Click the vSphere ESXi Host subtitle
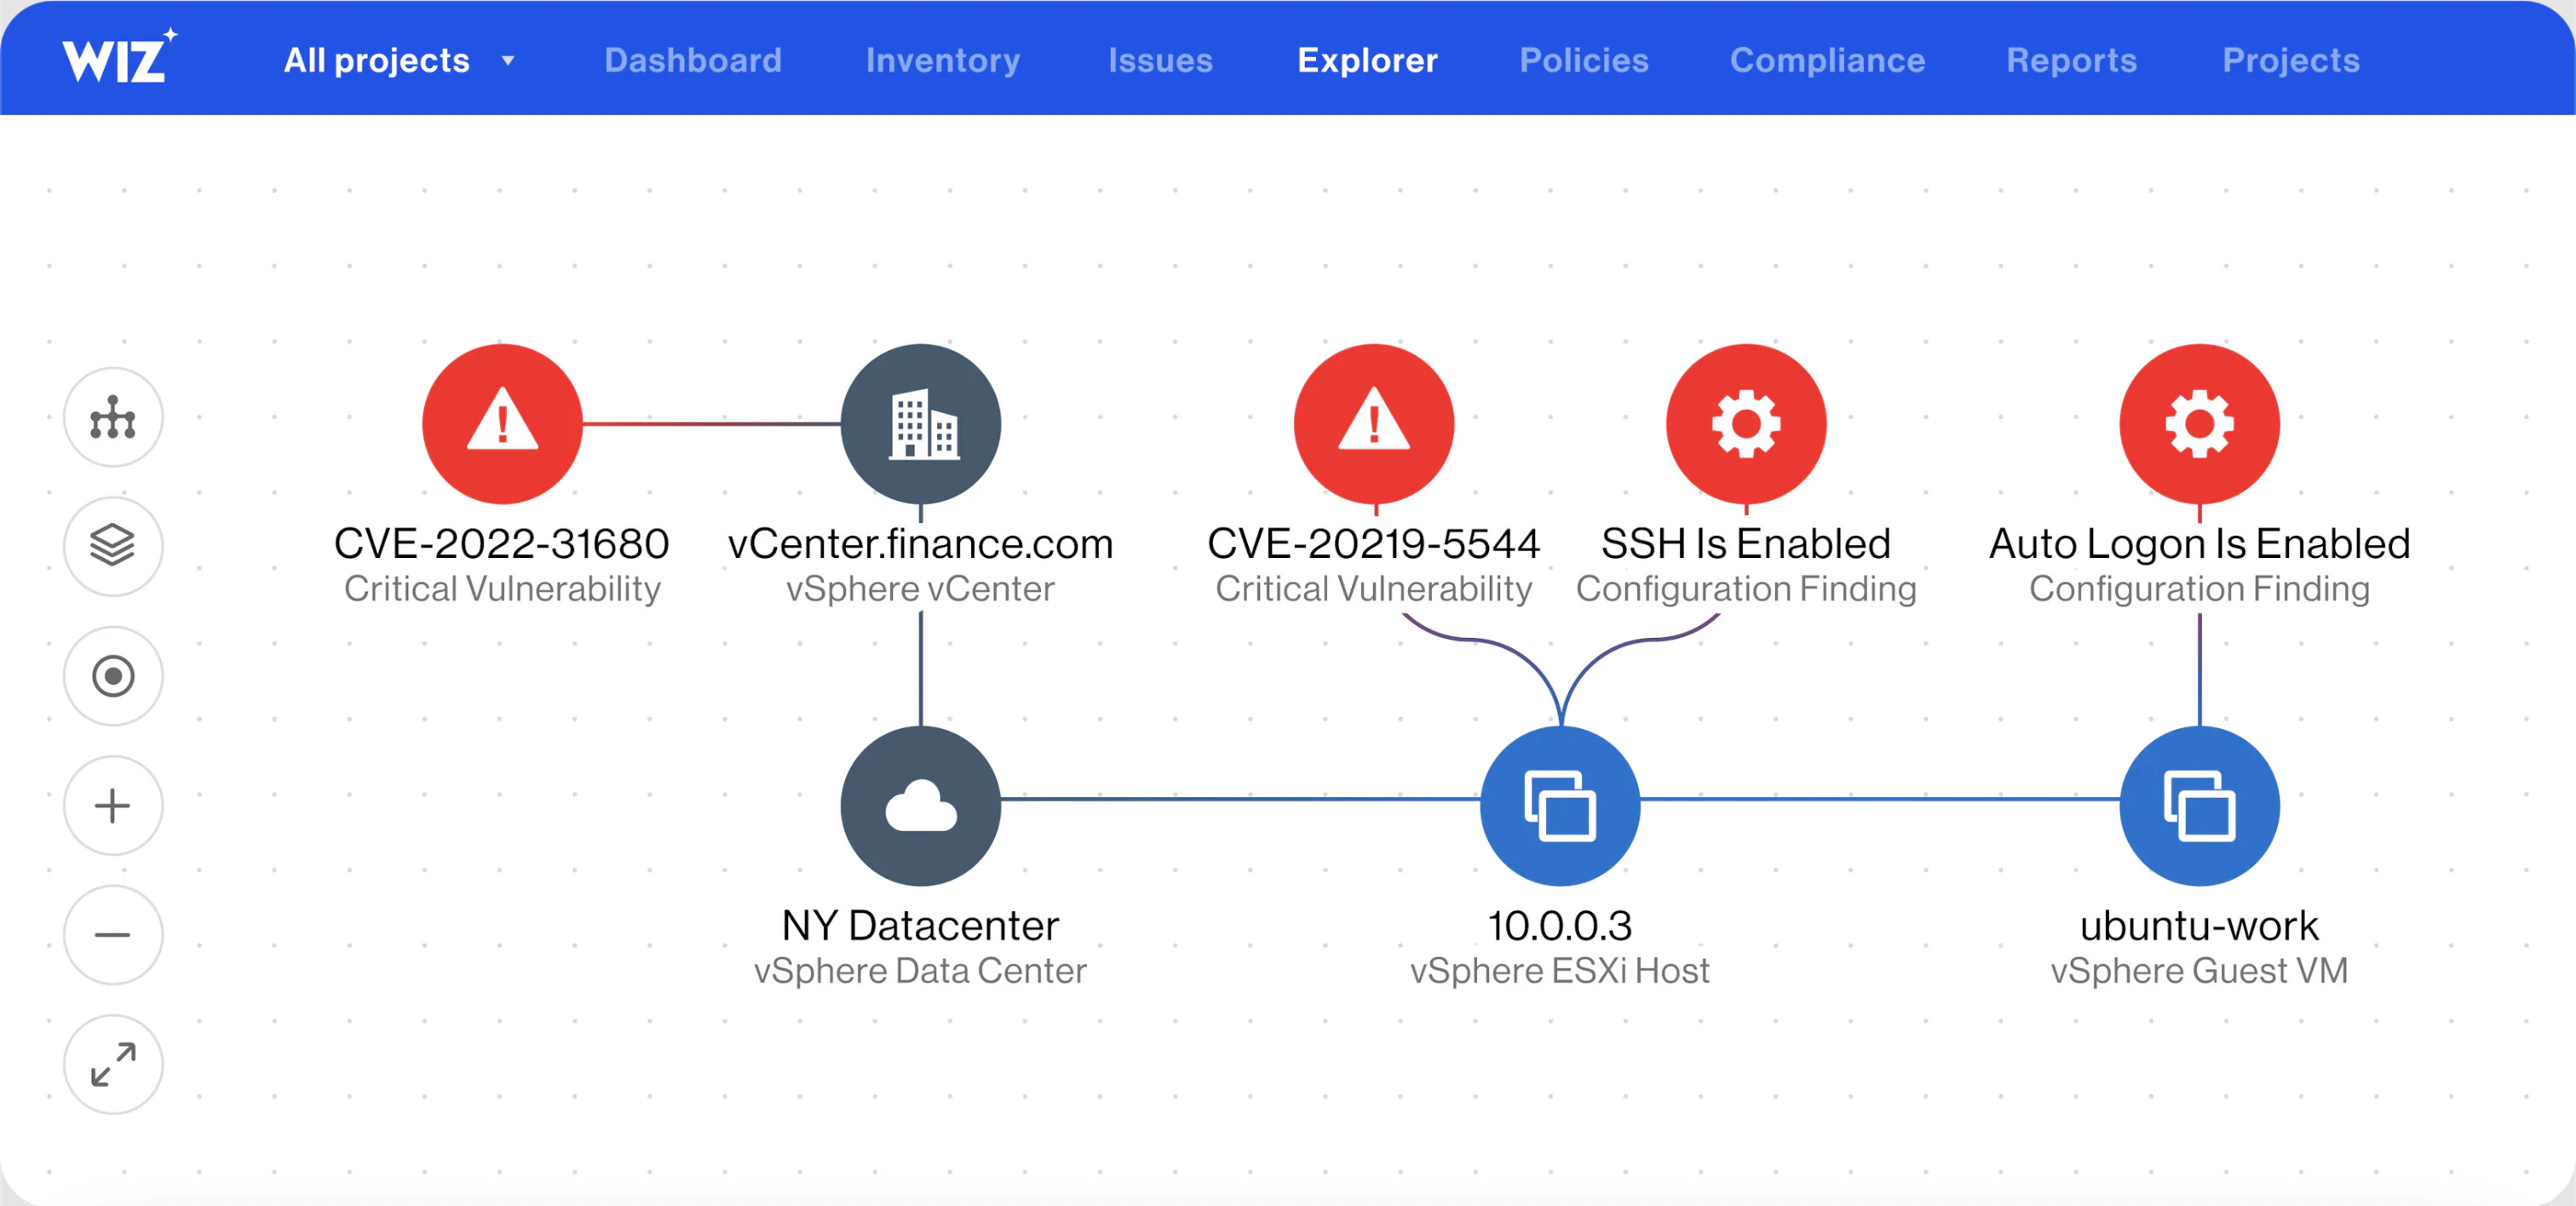The width and height of the screenshot is (2576, 1206). (1560, 971)
